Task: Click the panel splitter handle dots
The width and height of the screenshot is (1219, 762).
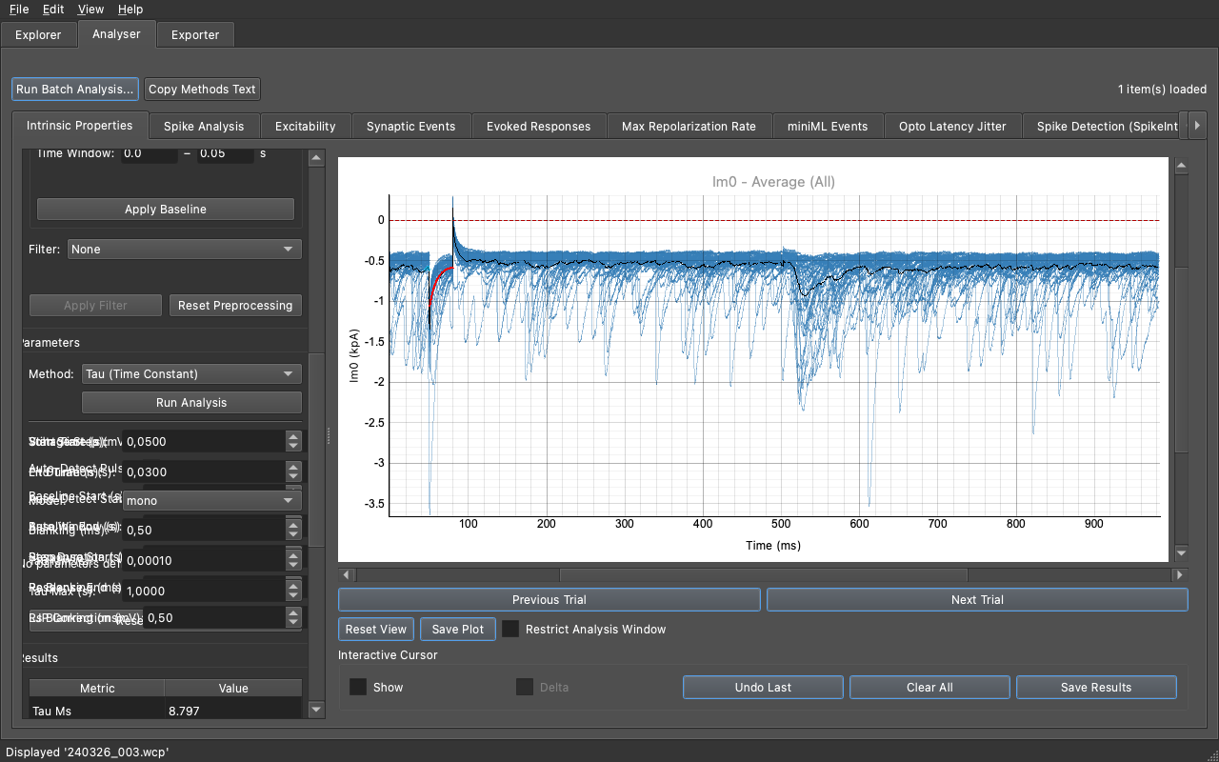Action: [329, 435]
